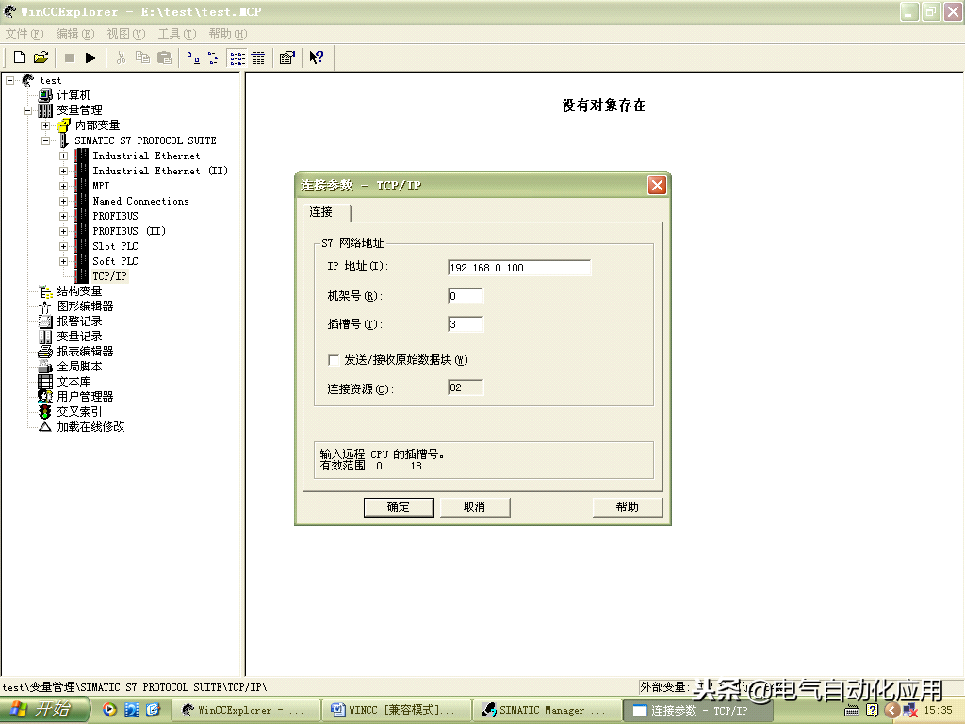Click the context help arrow icon
965x724 pixels.
tap(317, 58)
